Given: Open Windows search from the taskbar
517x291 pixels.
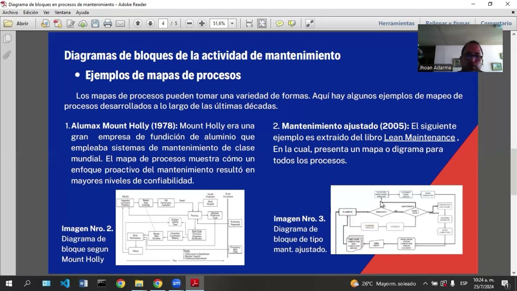Looking at the screenshot, I should (27, 283).
